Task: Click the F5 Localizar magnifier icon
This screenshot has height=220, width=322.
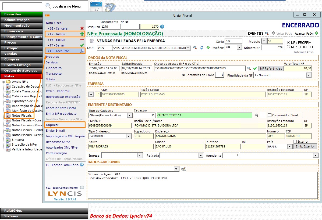Action: pyautogui.click(x=82, y=51)
